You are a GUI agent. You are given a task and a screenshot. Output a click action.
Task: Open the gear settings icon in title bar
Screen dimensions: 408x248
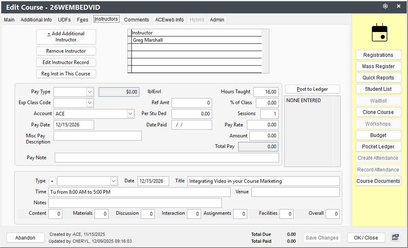tap(385, 6)
